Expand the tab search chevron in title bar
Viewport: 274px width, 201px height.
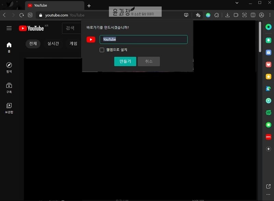[237, 3]
